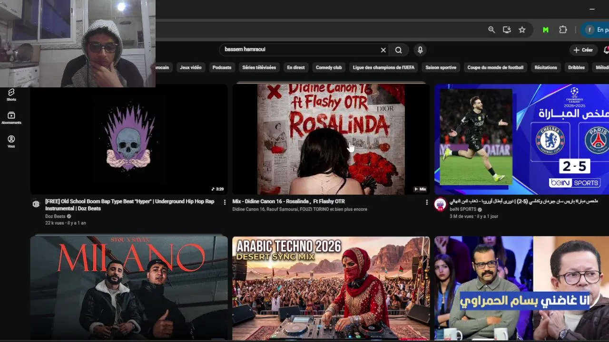This screenshot has height=342, width=609.
Task: Clear the YouTube search box with the X
Action: tap(383, 50)
